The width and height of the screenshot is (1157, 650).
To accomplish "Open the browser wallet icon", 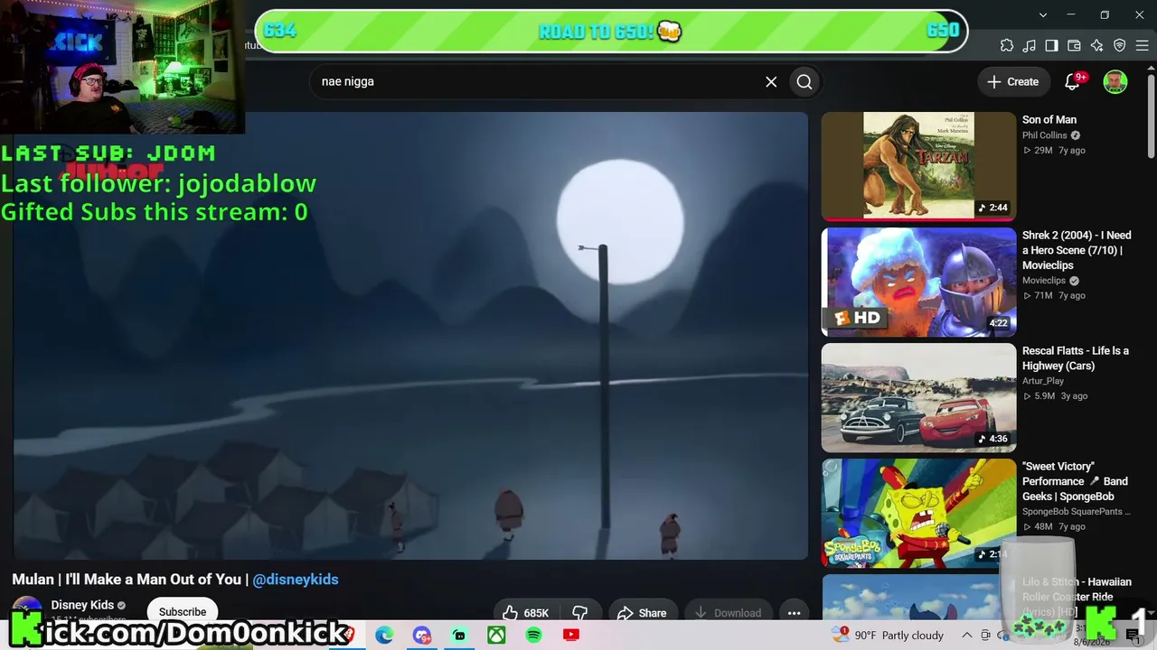I will 1075,45.
